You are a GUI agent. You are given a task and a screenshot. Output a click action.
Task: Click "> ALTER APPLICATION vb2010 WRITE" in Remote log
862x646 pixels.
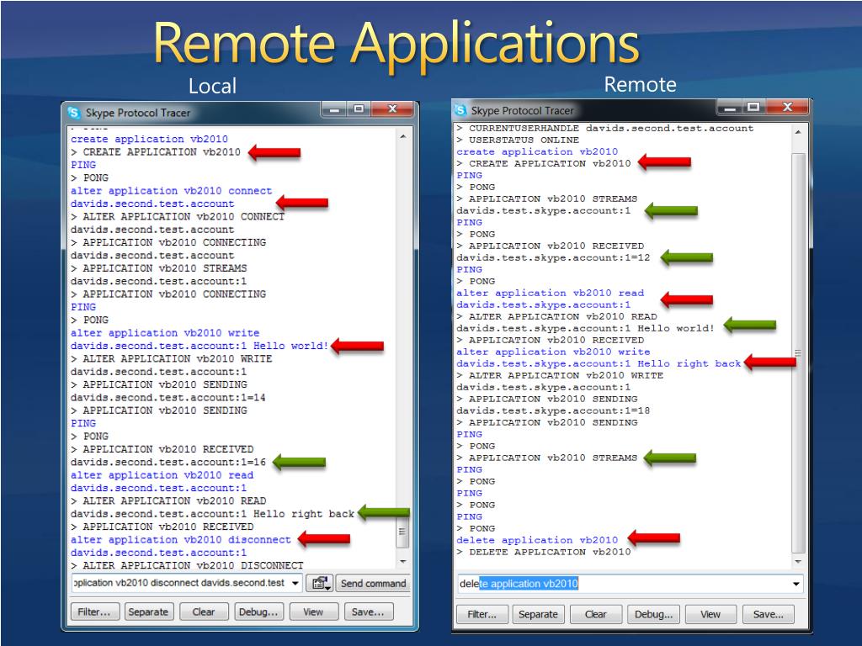point(560,376)
